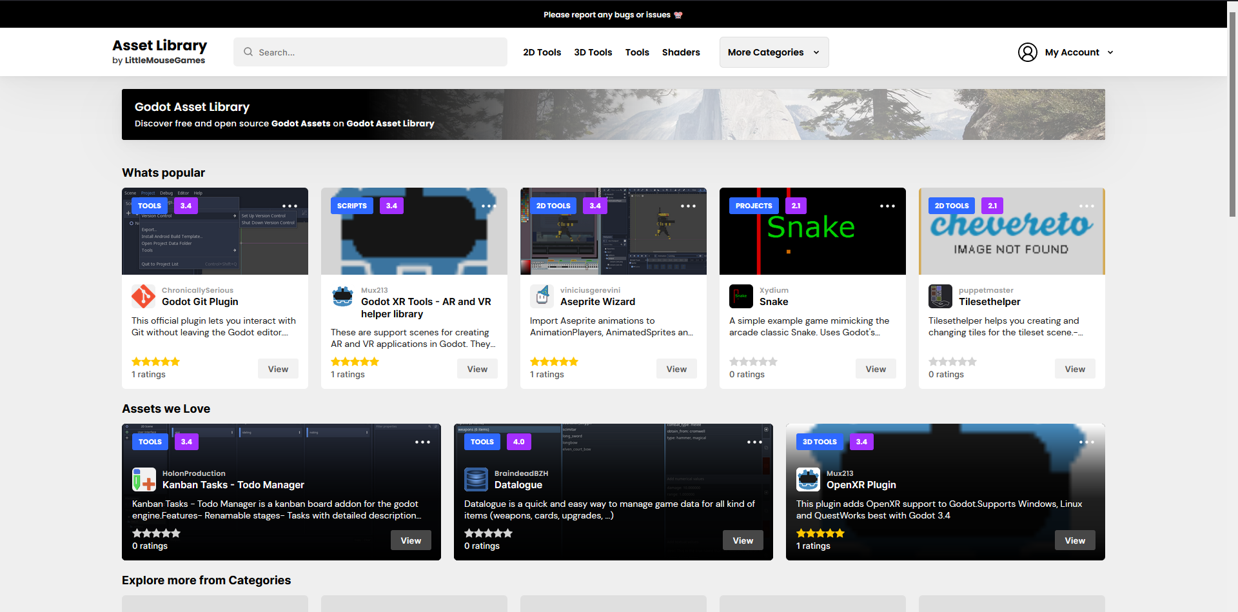Open the Shaders category
This screenshot has width=1238, height=612.
pyautogui.click(x=681, y=52)
